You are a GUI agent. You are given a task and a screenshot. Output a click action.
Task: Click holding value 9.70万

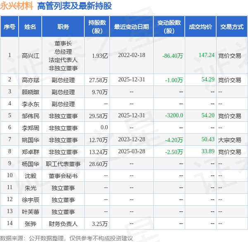click(100, 92)
